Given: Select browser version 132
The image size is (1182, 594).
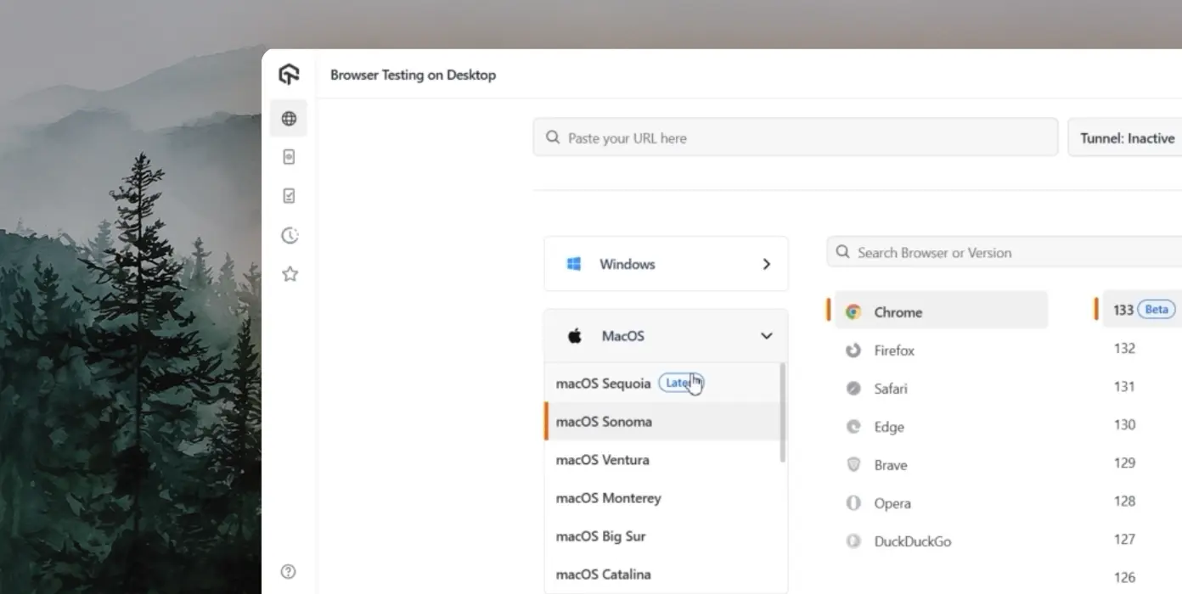Looking at the screenshot, I should click(x=1124, y=348).
